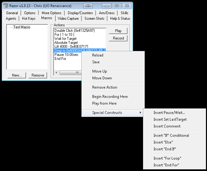207x171 pixels.
Task: Choose Move Up in the context menu
Action: [x=113, y=71]
